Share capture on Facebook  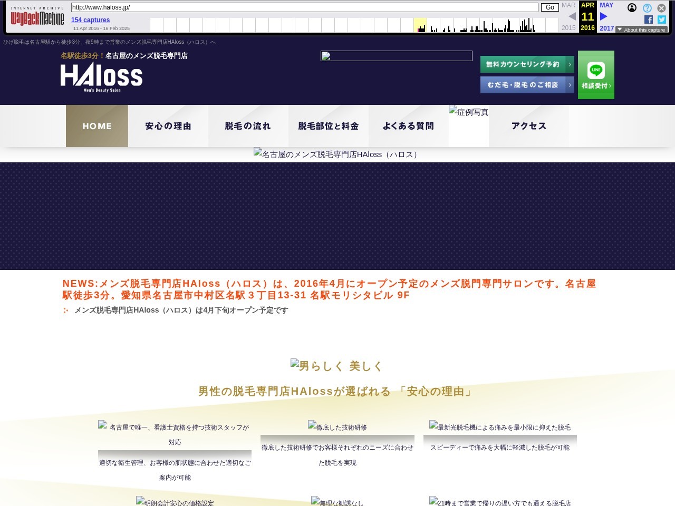(649, 20)
